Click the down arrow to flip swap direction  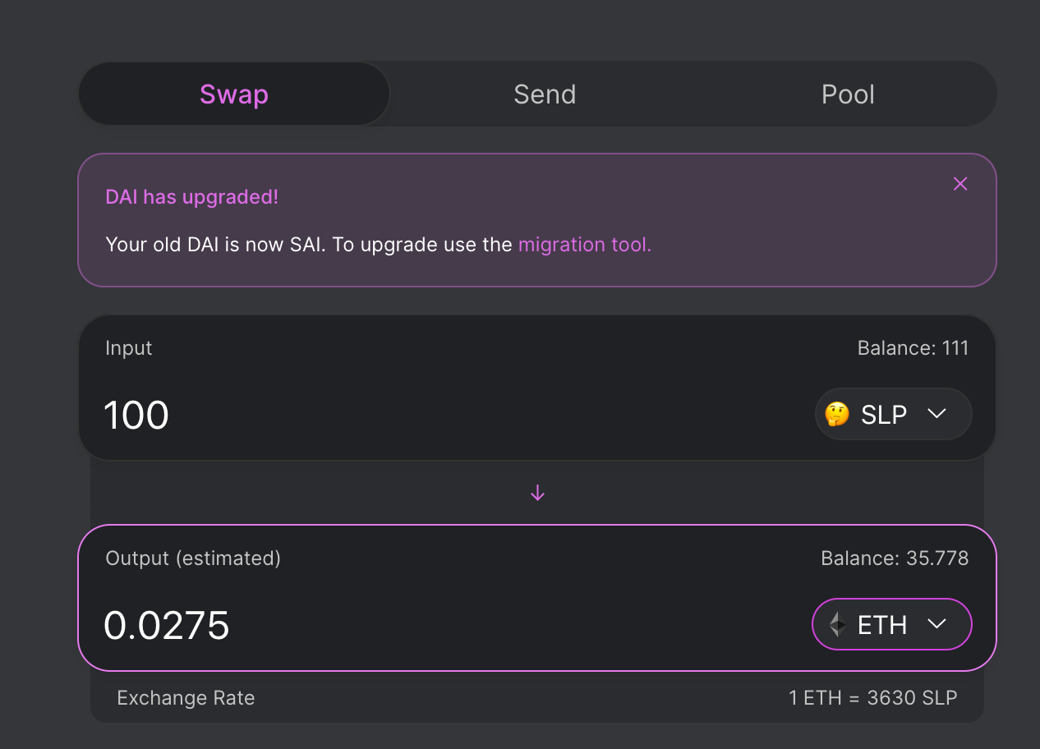click(537, 493)
